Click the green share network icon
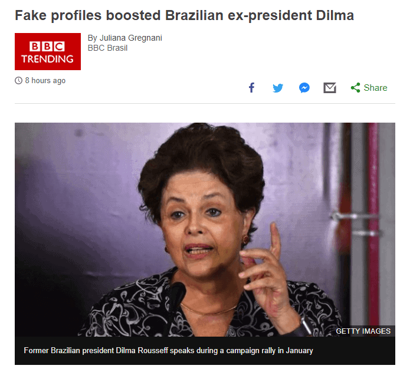 [x=355, y=87]
